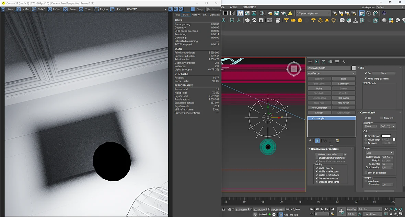Toggle Show end result icon under stack
405x217 pixels.
pos(317,141)
